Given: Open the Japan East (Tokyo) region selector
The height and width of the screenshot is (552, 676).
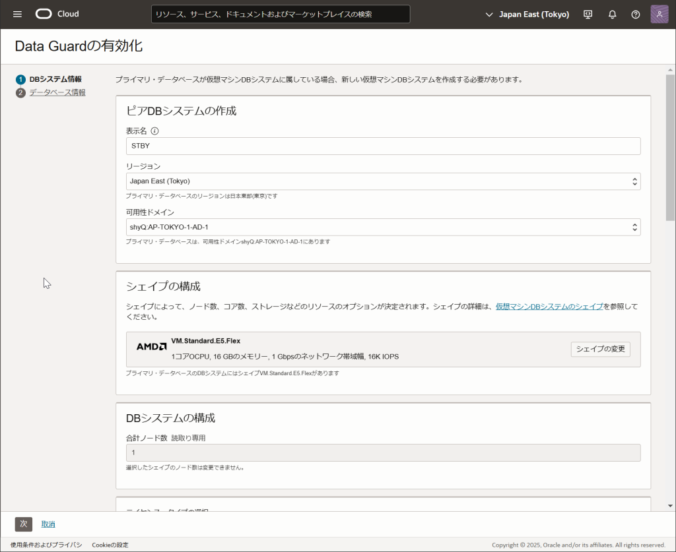Looking at the screenshot, I should [x=527, y=15].
